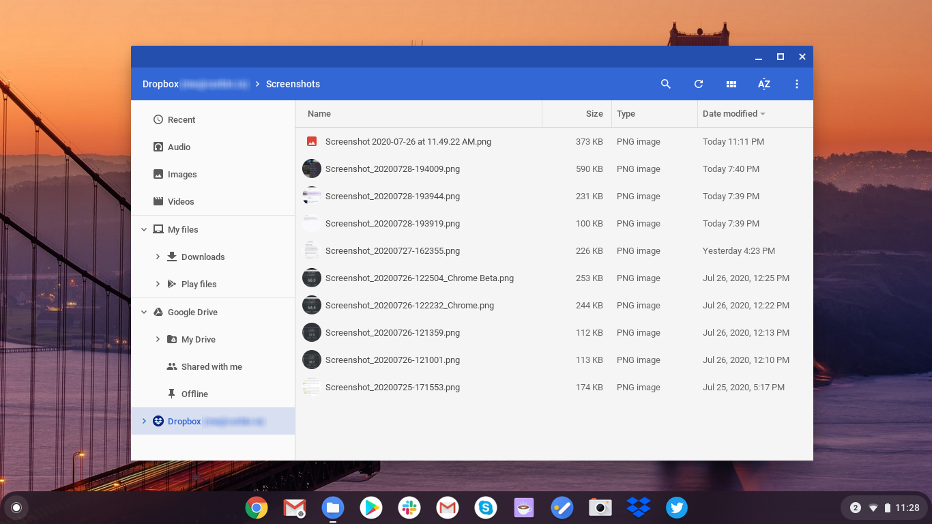Open the Videos section in the sidebar
This screenshot has height=524, width=932.
click(x=179, y=201)
